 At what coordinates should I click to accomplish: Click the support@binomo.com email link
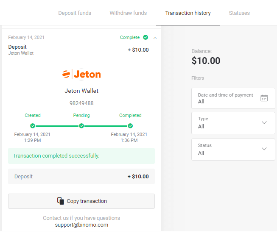(81, 225)
